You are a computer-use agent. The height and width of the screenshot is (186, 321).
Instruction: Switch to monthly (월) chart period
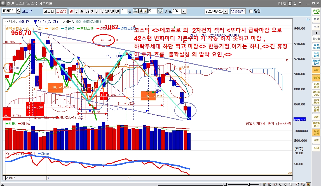coord(81,11)
